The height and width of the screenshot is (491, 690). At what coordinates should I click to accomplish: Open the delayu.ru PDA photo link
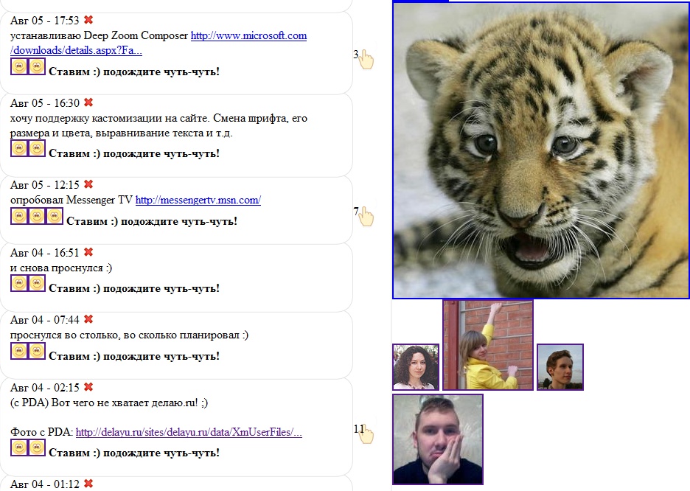(189, 432)
